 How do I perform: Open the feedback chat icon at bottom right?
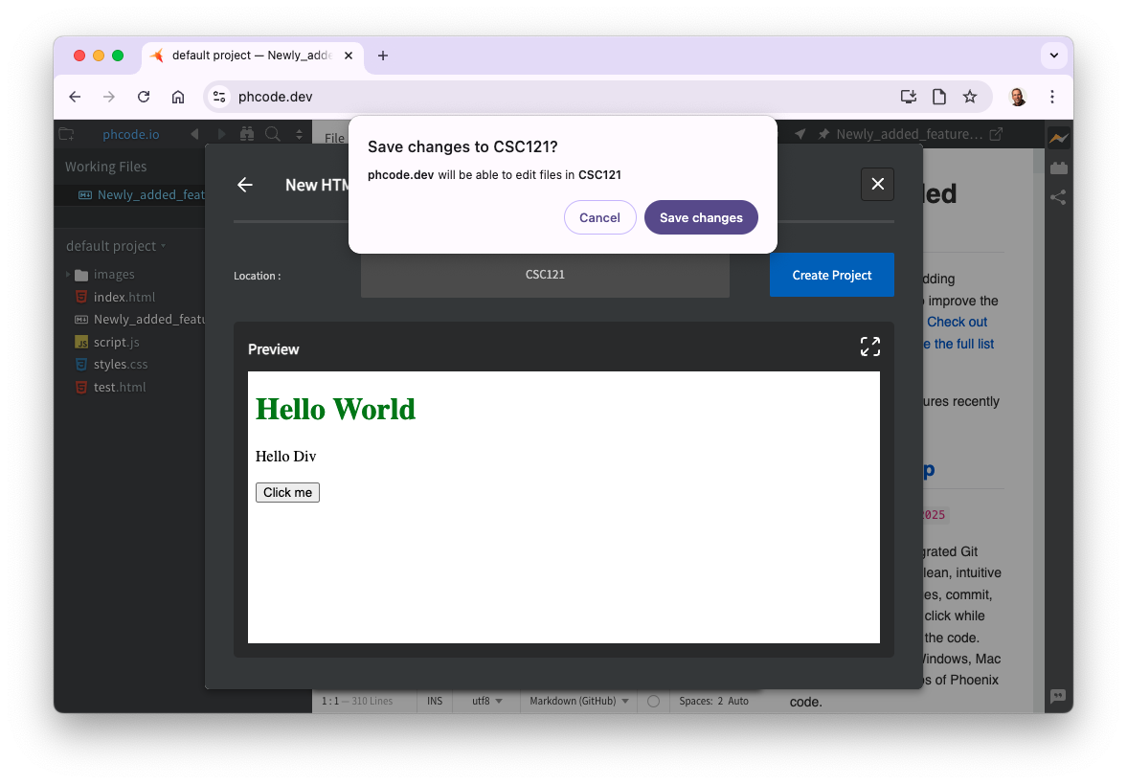(x=1058, y=697)
